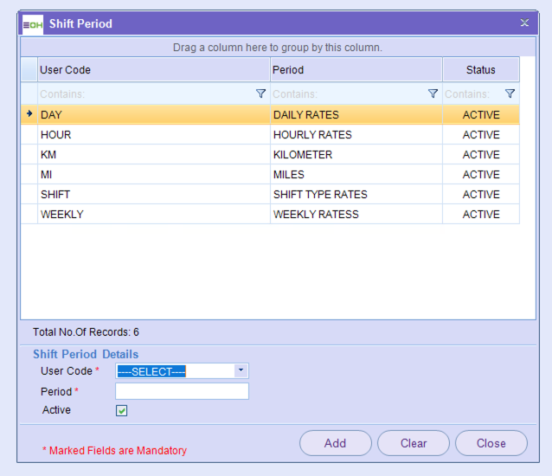The image size is (552, 476).
Task: Close the Shift Period window
Action: pos(524,23)
